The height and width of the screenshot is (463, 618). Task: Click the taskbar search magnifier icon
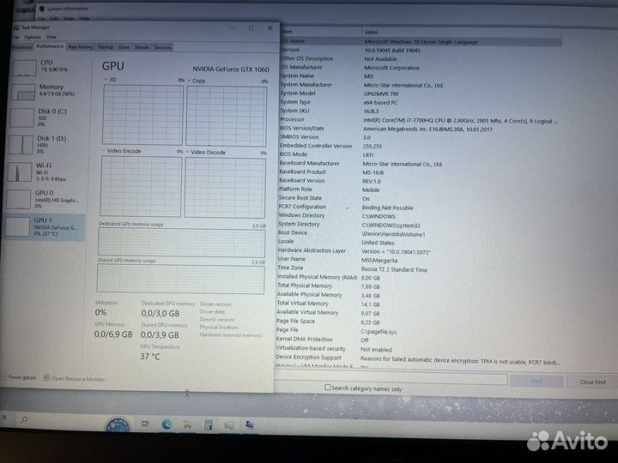[24, 419]
